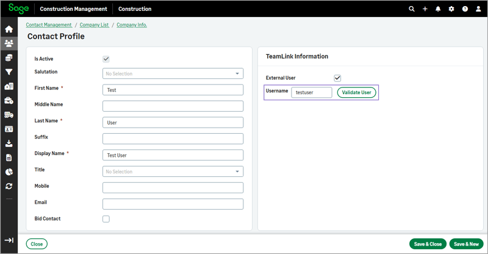This screenshot has height=254, width=488.
Task: Click the notifications bell icon
Action: pos(438,9)
